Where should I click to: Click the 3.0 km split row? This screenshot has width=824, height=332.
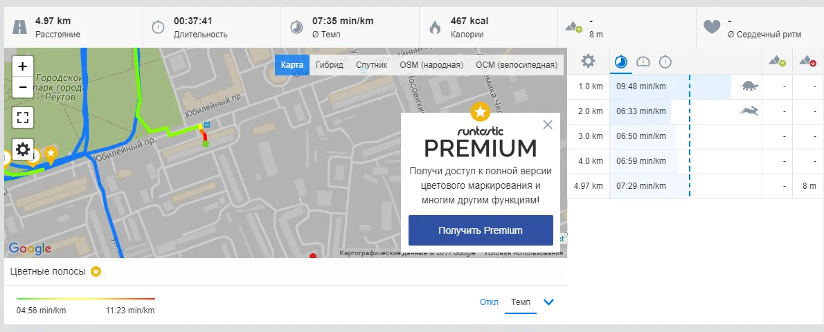(x=695, y=136)
